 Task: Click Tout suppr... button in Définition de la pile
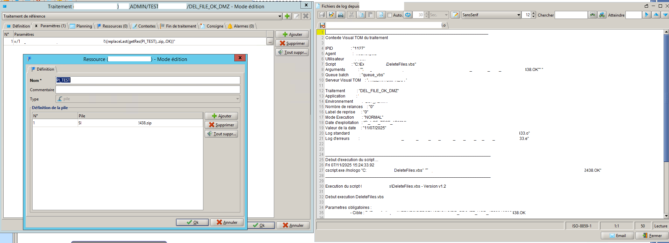[221, 134]
